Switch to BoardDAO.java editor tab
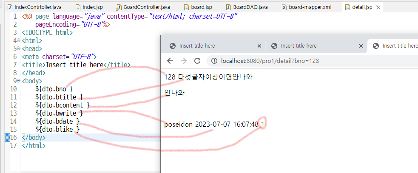This screenshot has height=173, width=418. click(x=247, y=7)
